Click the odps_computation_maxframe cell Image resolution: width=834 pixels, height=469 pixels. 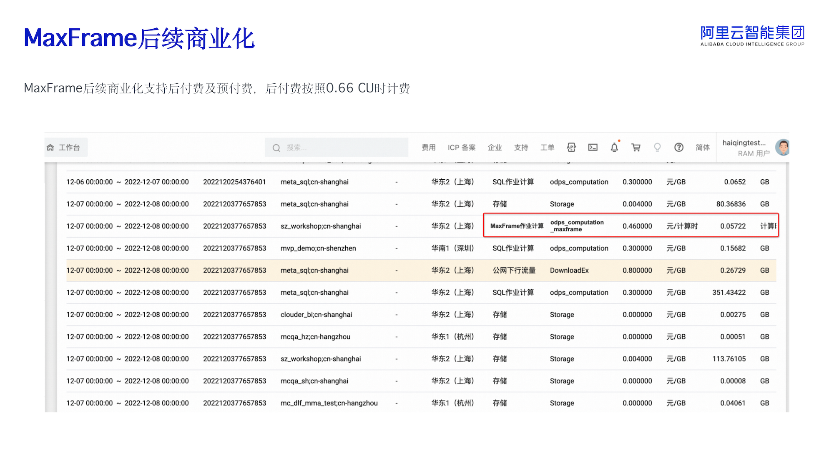tap(577, 226)
